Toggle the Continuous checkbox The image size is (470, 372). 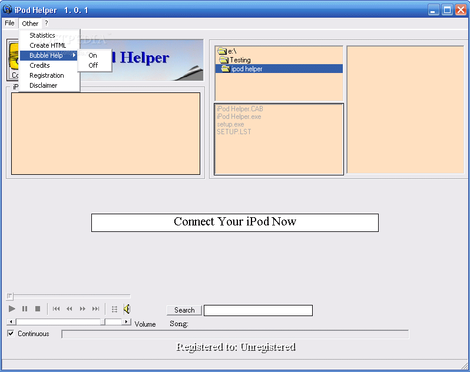tap(11, 333)
